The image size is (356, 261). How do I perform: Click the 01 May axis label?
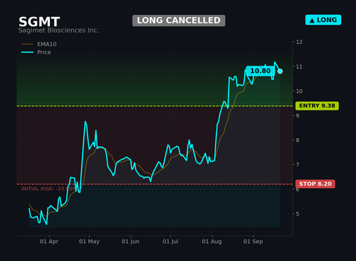tap(89, 242)
